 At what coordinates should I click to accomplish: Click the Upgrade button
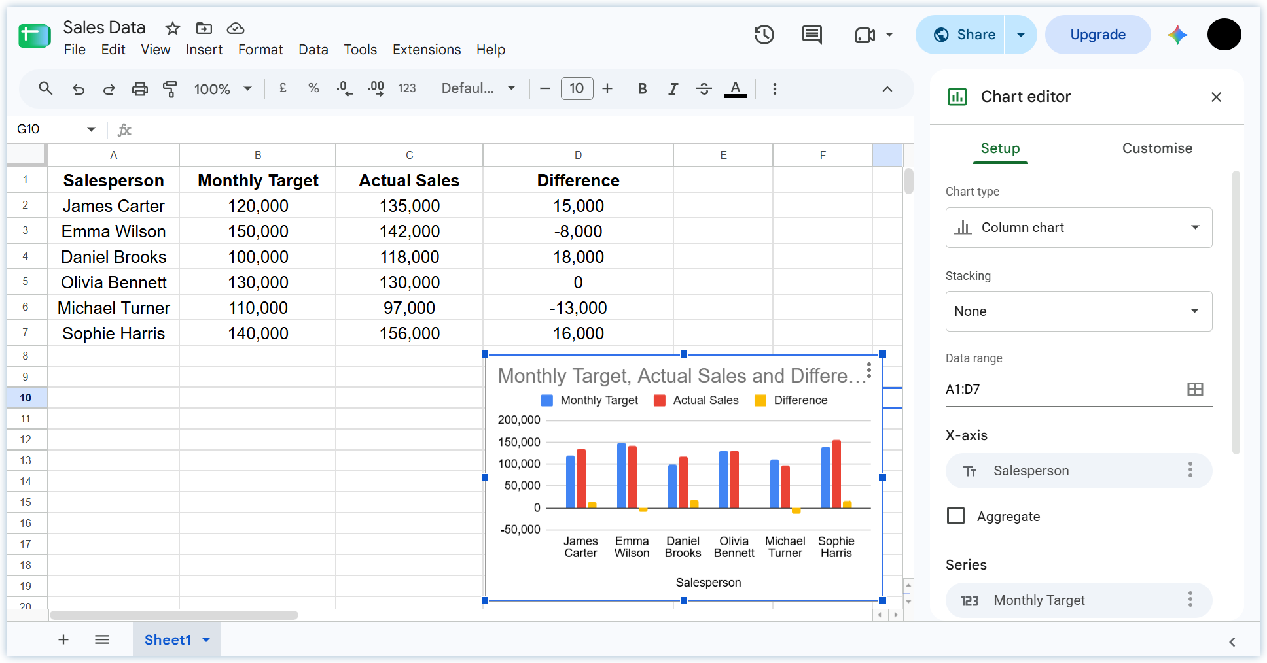[1097, 35]
